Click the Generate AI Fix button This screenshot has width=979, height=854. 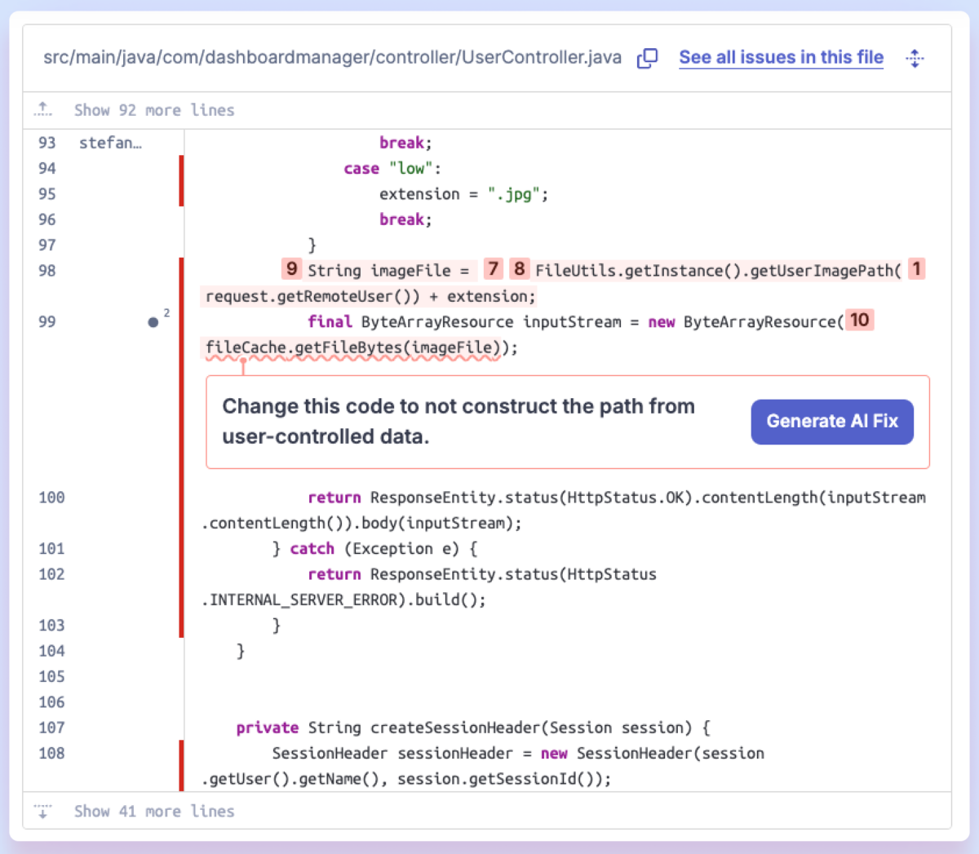coord(832,422)
